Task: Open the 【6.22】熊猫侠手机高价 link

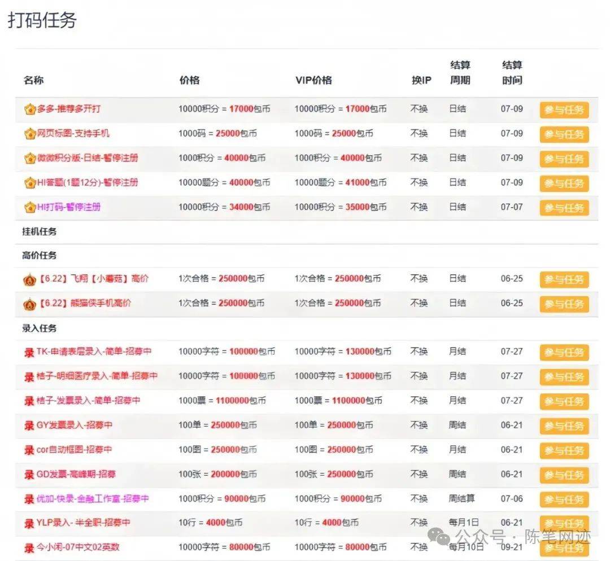Action: coord(84,303)
